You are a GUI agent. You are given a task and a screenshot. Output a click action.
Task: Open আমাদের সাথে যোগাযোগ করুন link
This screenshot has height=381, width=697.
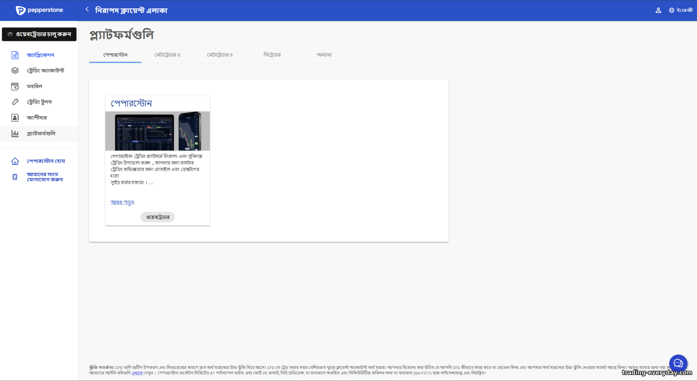[x=45, y=177]
